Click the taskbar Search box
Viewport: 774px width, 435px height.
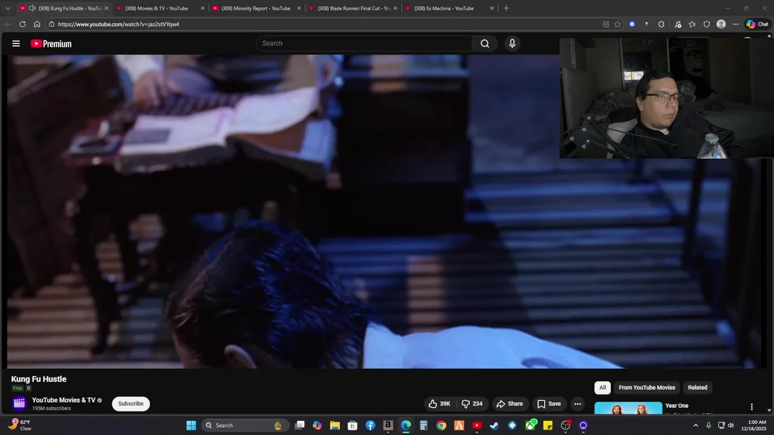(x=244, y=425)
